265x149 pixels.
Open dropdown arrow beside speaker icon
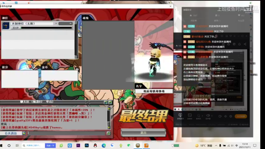(212, 116)
